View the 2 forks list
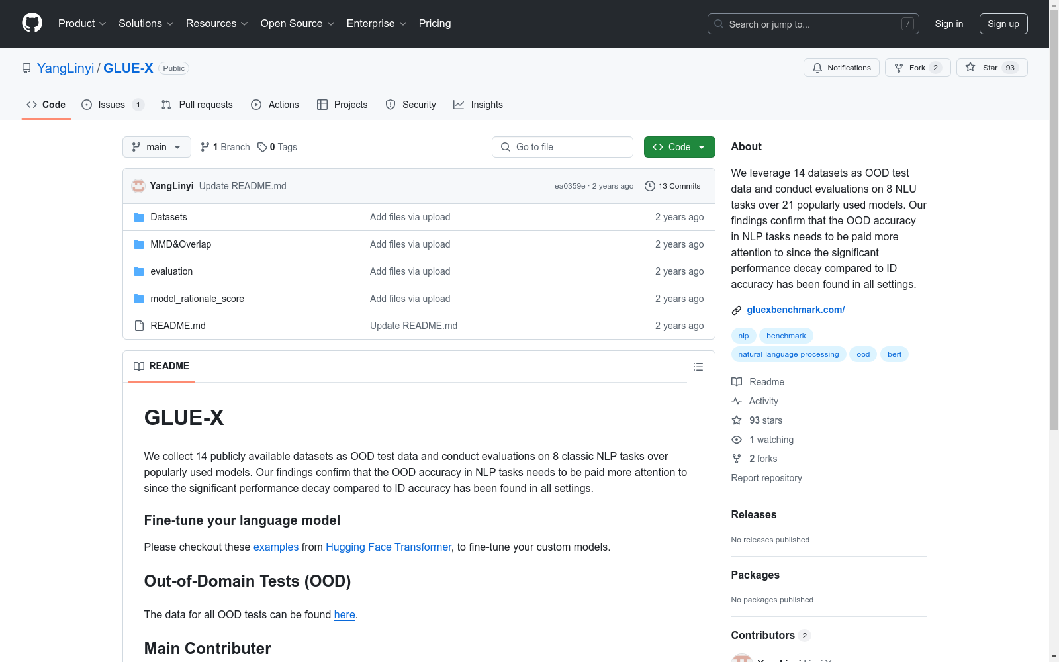The height and width of the screenshot is (662, 1059). pos(755,459)
